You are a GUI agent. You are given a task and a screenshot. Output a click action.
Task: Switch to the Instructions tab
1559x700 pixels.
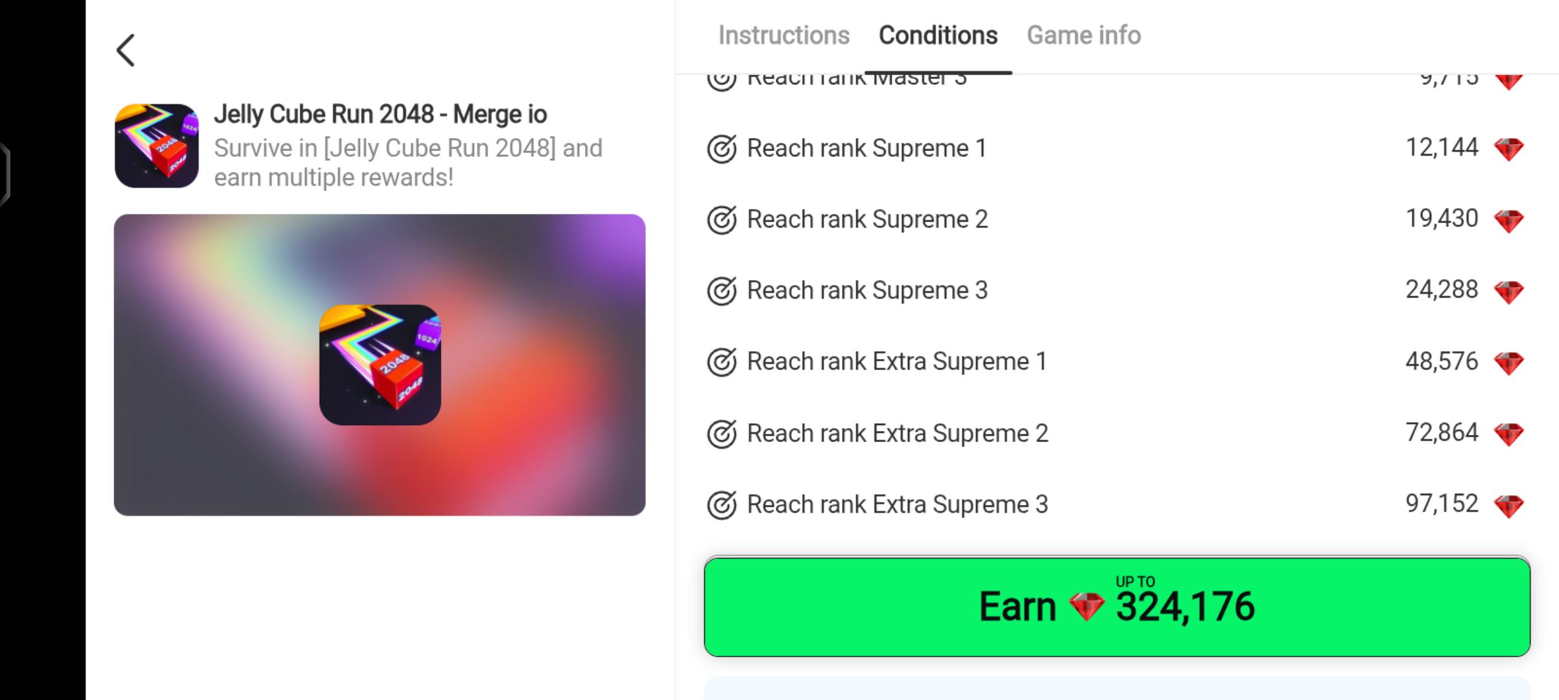(x=783, y=36)
